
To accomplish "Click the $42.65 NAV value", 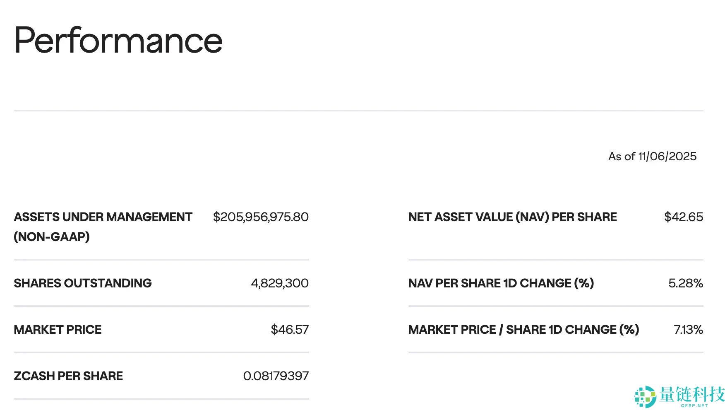I will [x=684, y=217].
